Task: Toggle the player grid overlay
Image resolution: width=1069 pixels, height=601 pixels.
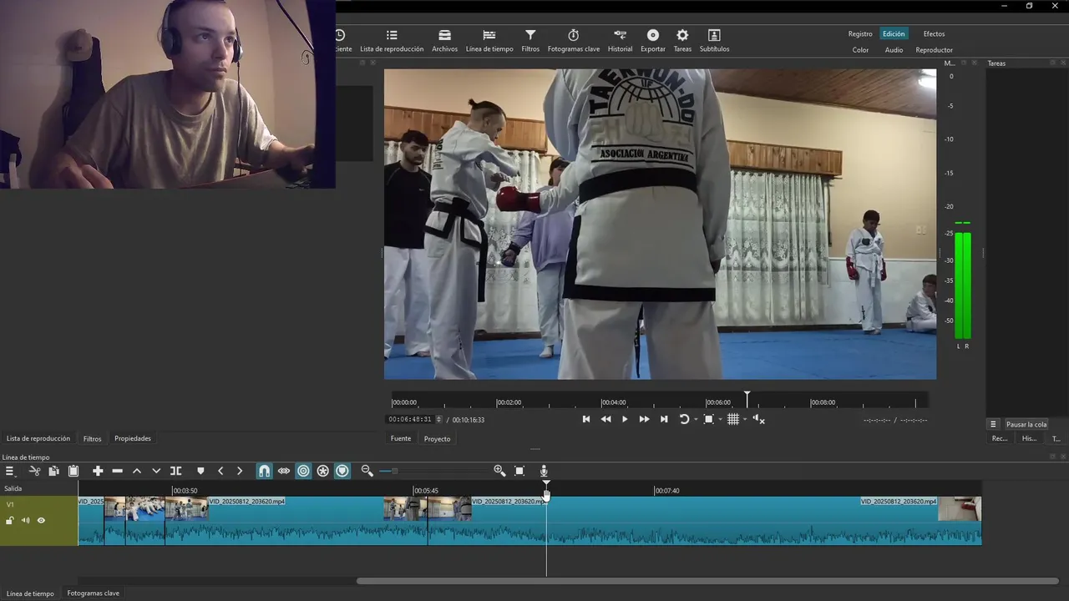Action: point(732,419)
